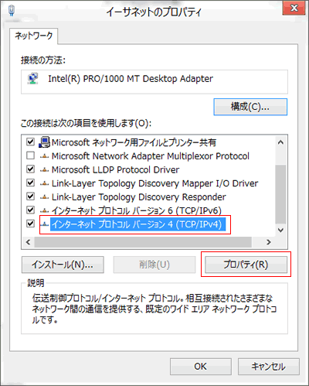
Task: Click the インストール(N)... button
Action: (63, 265)
